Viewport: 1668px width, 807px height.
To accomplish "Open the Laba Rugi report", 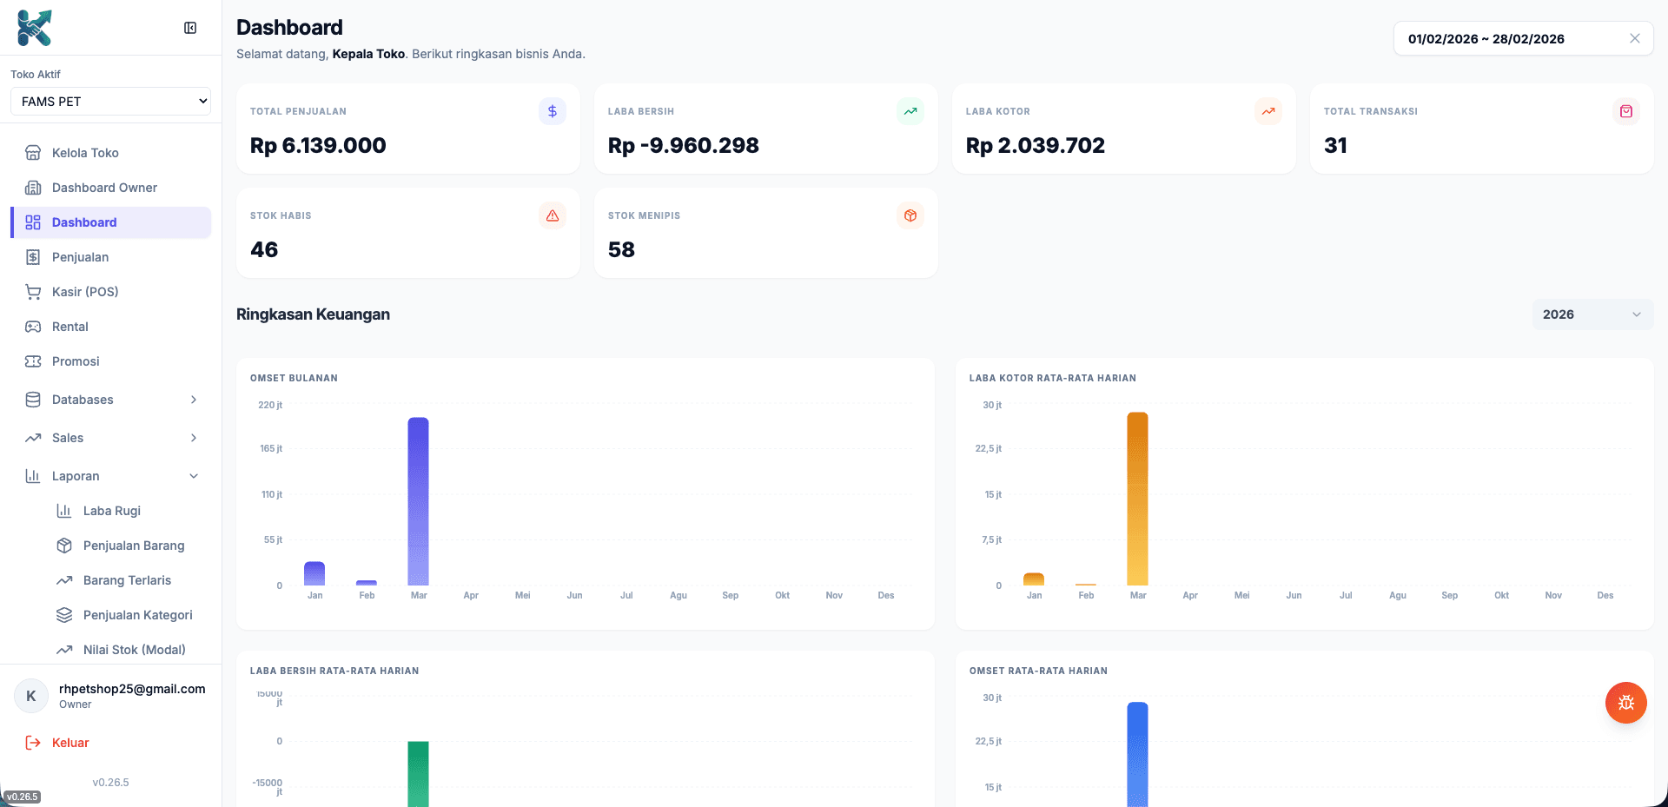I will click(111, 511).
